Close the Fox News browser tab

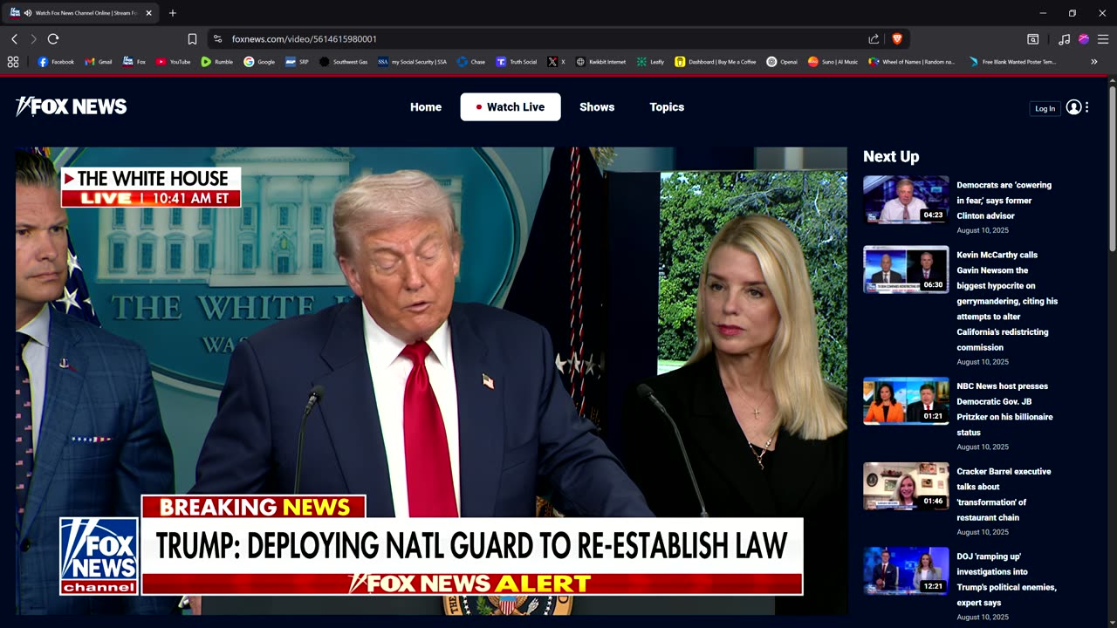[148, 13]
